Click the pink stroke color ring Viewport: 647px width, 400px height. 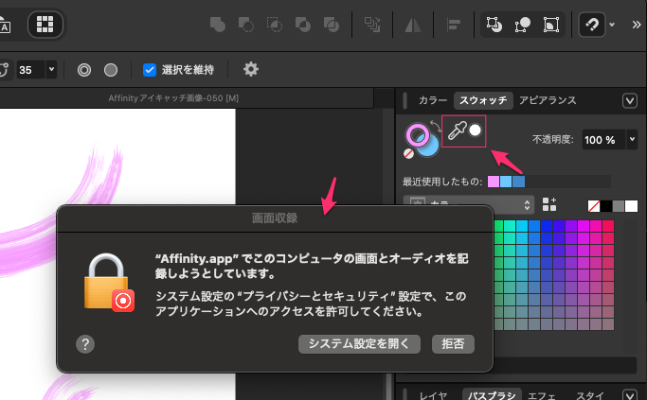coord(413,131)
